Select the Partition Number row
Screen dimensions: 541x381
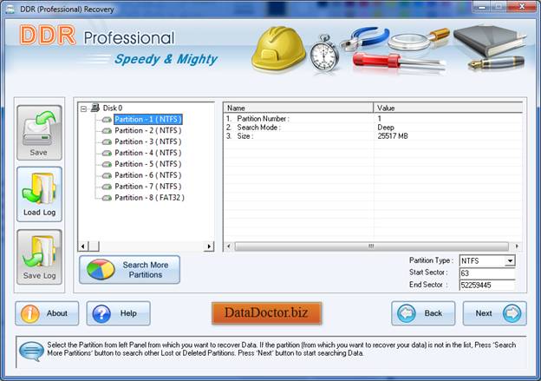tap(373, 119)
